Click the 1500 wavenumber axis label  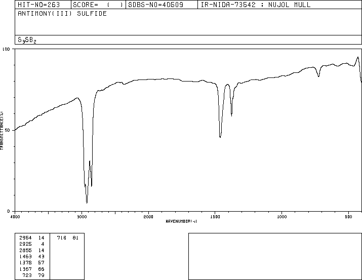click(215, 217)
